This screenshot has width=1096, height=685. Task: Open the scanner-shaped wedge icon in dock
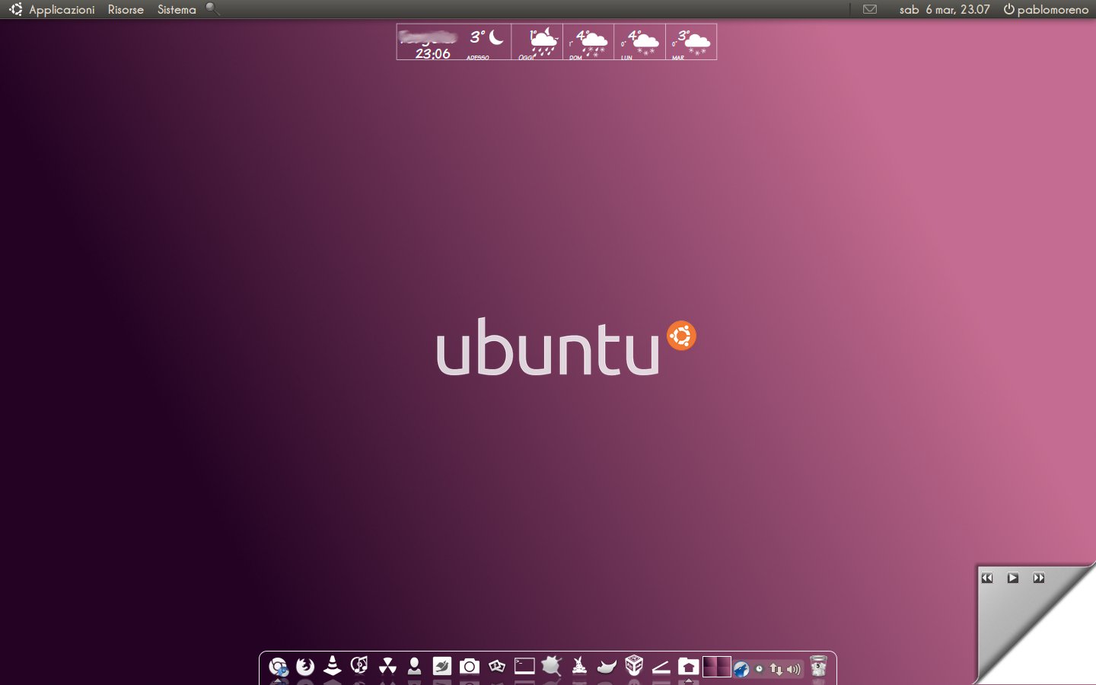pyautogui.click(x=661, y=667)
